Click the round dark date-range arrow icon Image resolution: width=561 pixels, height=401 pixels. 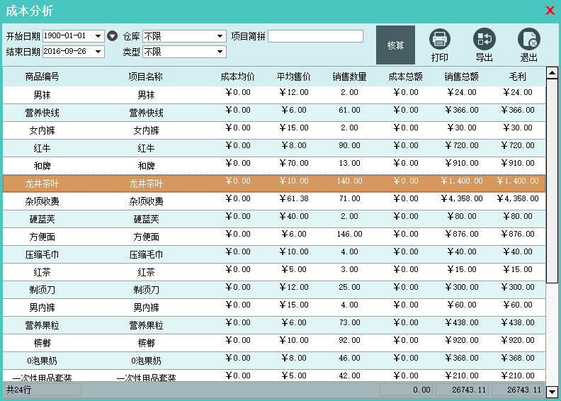[112, 35]
